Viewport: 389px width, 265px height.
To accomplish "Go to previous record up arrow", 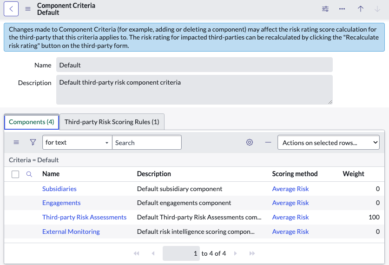I will [x=361, y=9].
